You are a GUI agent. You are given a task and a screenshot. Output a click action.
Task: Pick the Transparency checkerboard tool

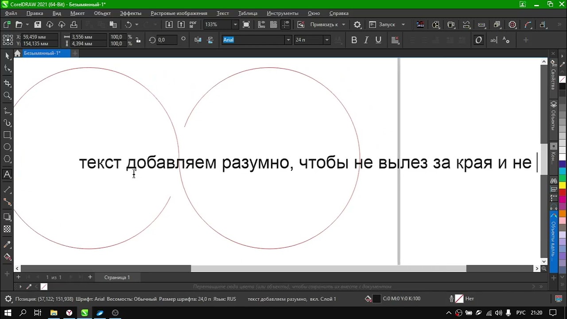[x=7, y=229]
